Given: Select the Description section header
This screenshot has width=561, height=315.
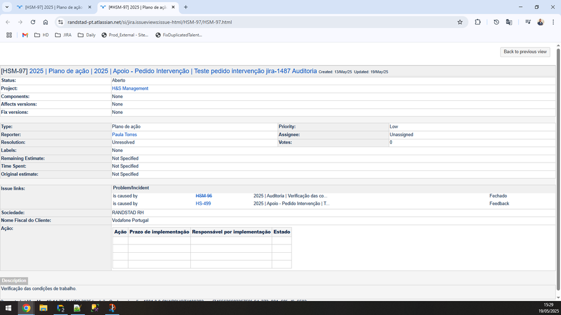Looking at the screenshot, I should [14, 281].
